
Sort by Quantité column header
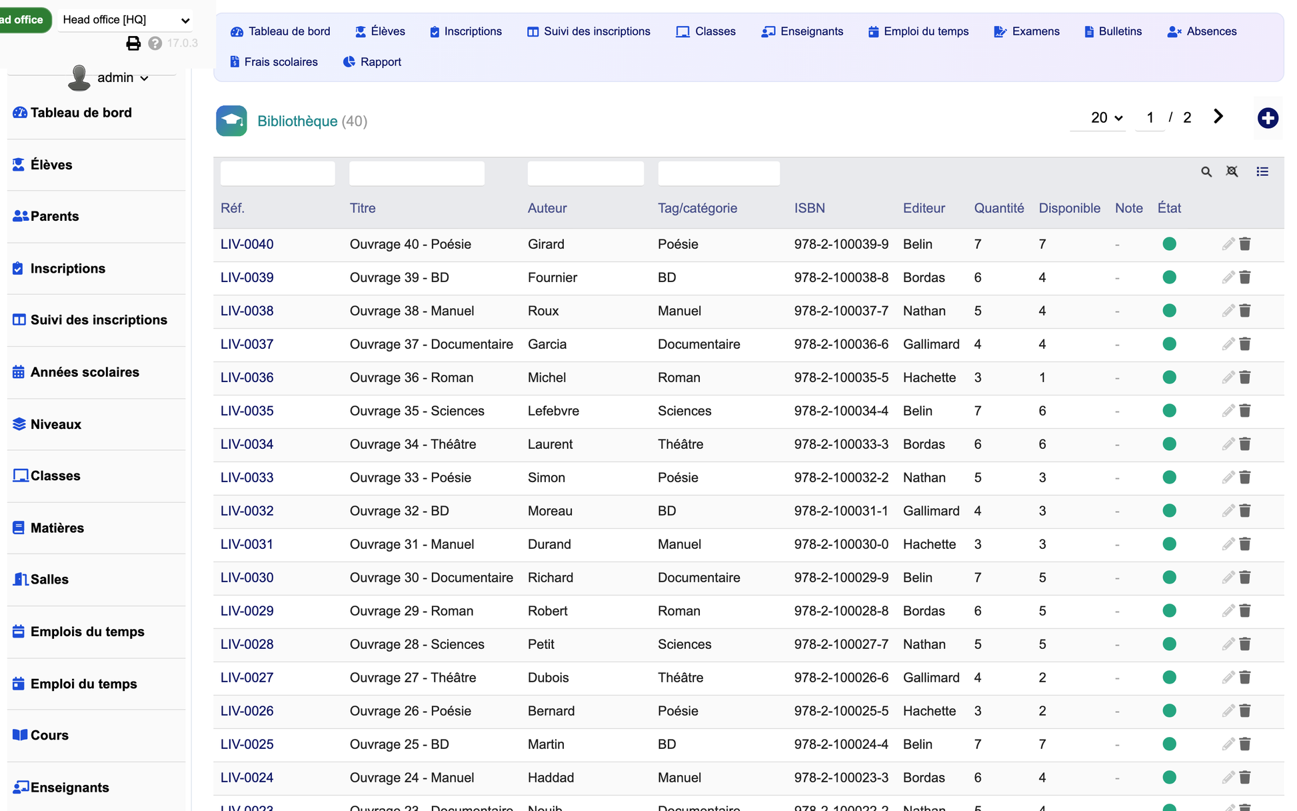(x=998, y=208)
